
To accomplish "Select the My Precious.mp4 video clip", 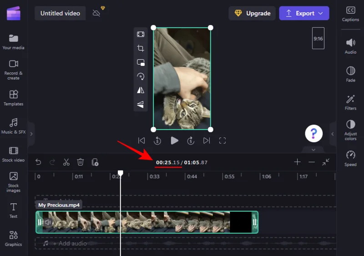I will (x=147, y=222).
